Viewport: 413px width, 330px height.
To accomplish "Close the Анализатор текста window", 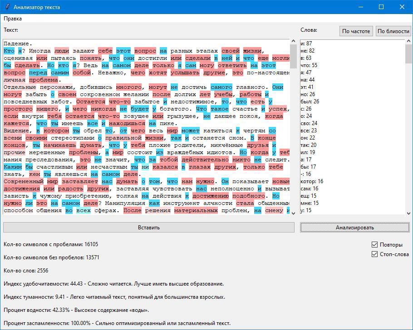I will pyautogui.click(x=402, y=7).
